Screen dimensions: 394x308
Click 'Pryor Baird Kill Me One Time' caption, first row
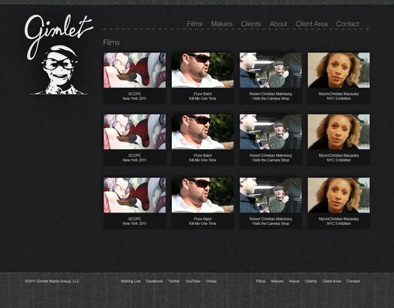point(203,96)
